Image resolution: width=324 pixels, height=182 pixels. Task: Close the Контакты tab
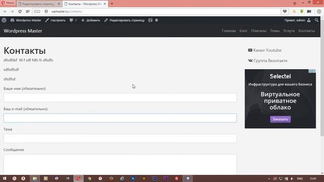pos(105,4)
